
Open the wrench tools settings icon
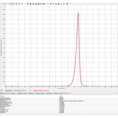51,4
